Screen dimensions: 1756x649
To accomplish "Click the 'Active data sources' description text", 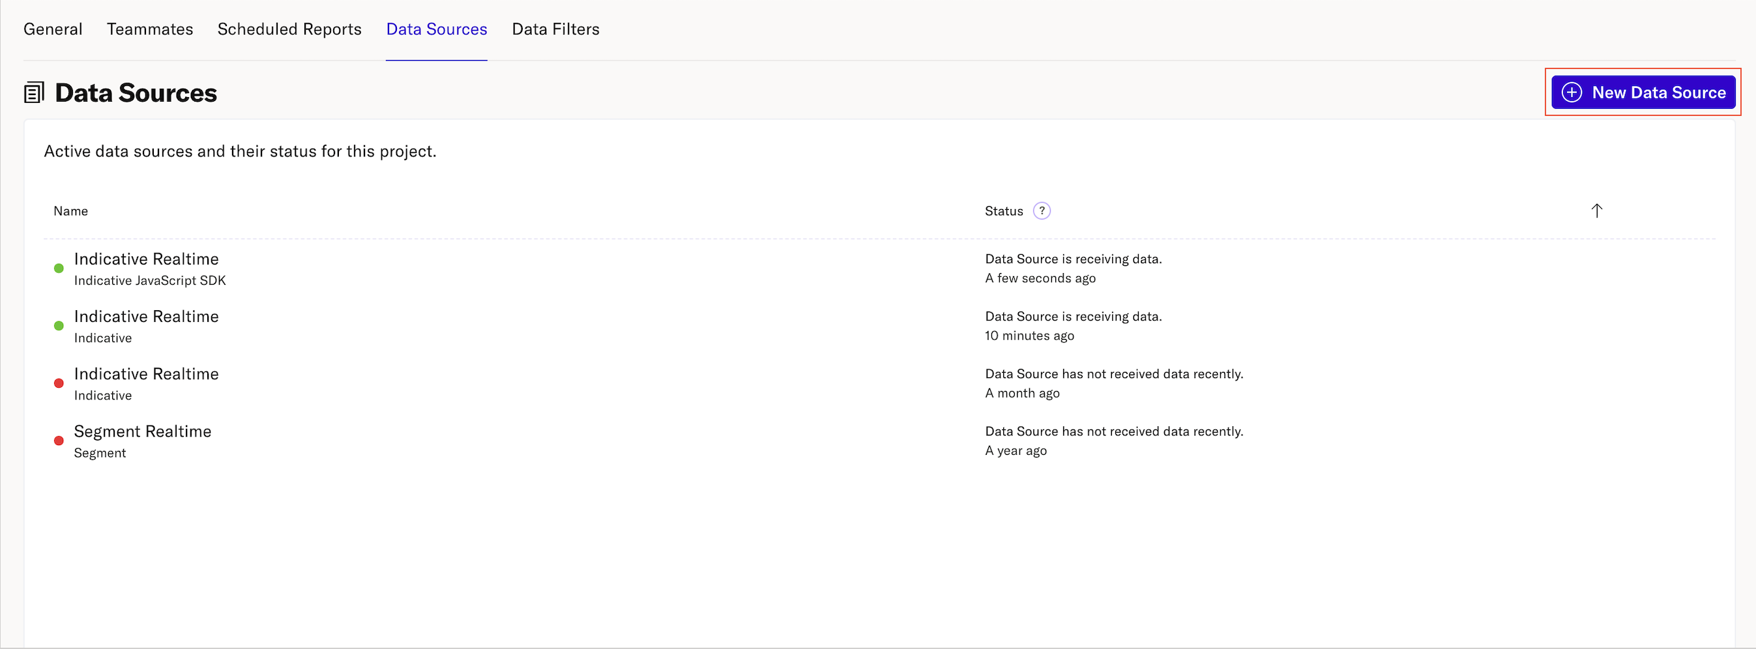I will (240, 151).
